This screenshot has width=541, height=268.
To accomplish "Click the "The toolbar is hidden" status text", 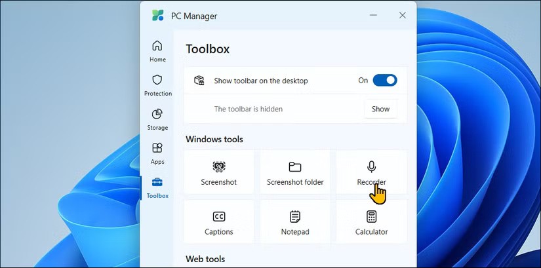I will pyautogui.click(x=249, y=109).
